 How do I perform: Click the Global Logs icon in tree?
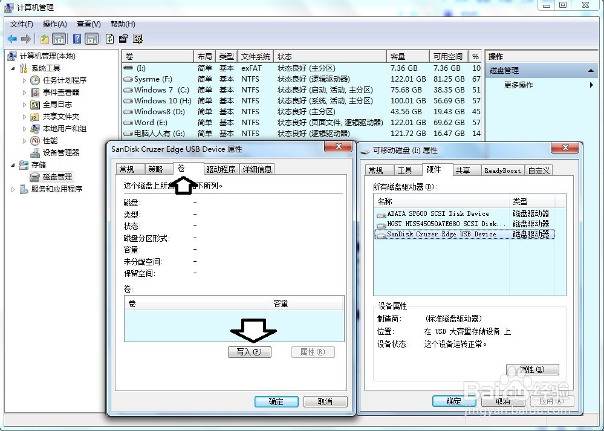click(35, 105)
